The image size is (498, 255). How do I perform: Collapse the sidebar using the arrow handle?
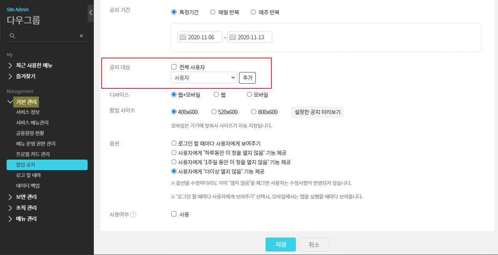pos(91,12)
